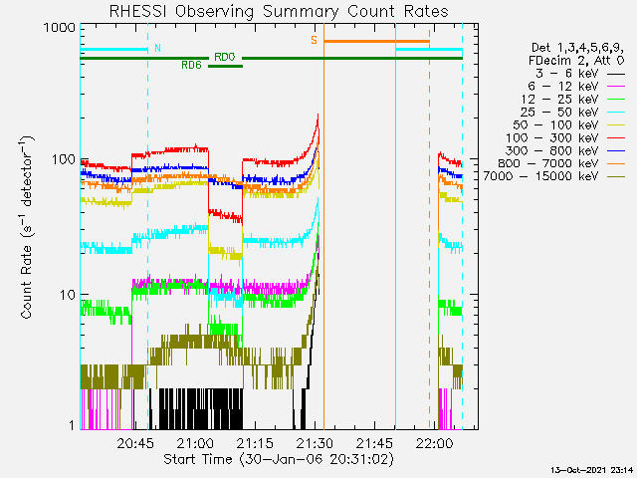Click the cyan night bar near 22:00
637x478 pixels.
[429, 50]
